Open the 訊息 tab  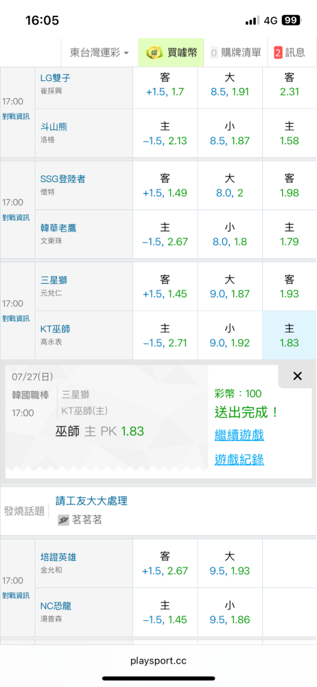click(x=290, y=53)
